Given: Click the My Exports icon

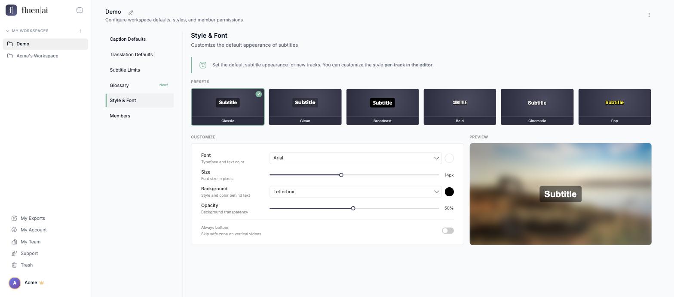Looking at the screenshot, I should 14,218.
